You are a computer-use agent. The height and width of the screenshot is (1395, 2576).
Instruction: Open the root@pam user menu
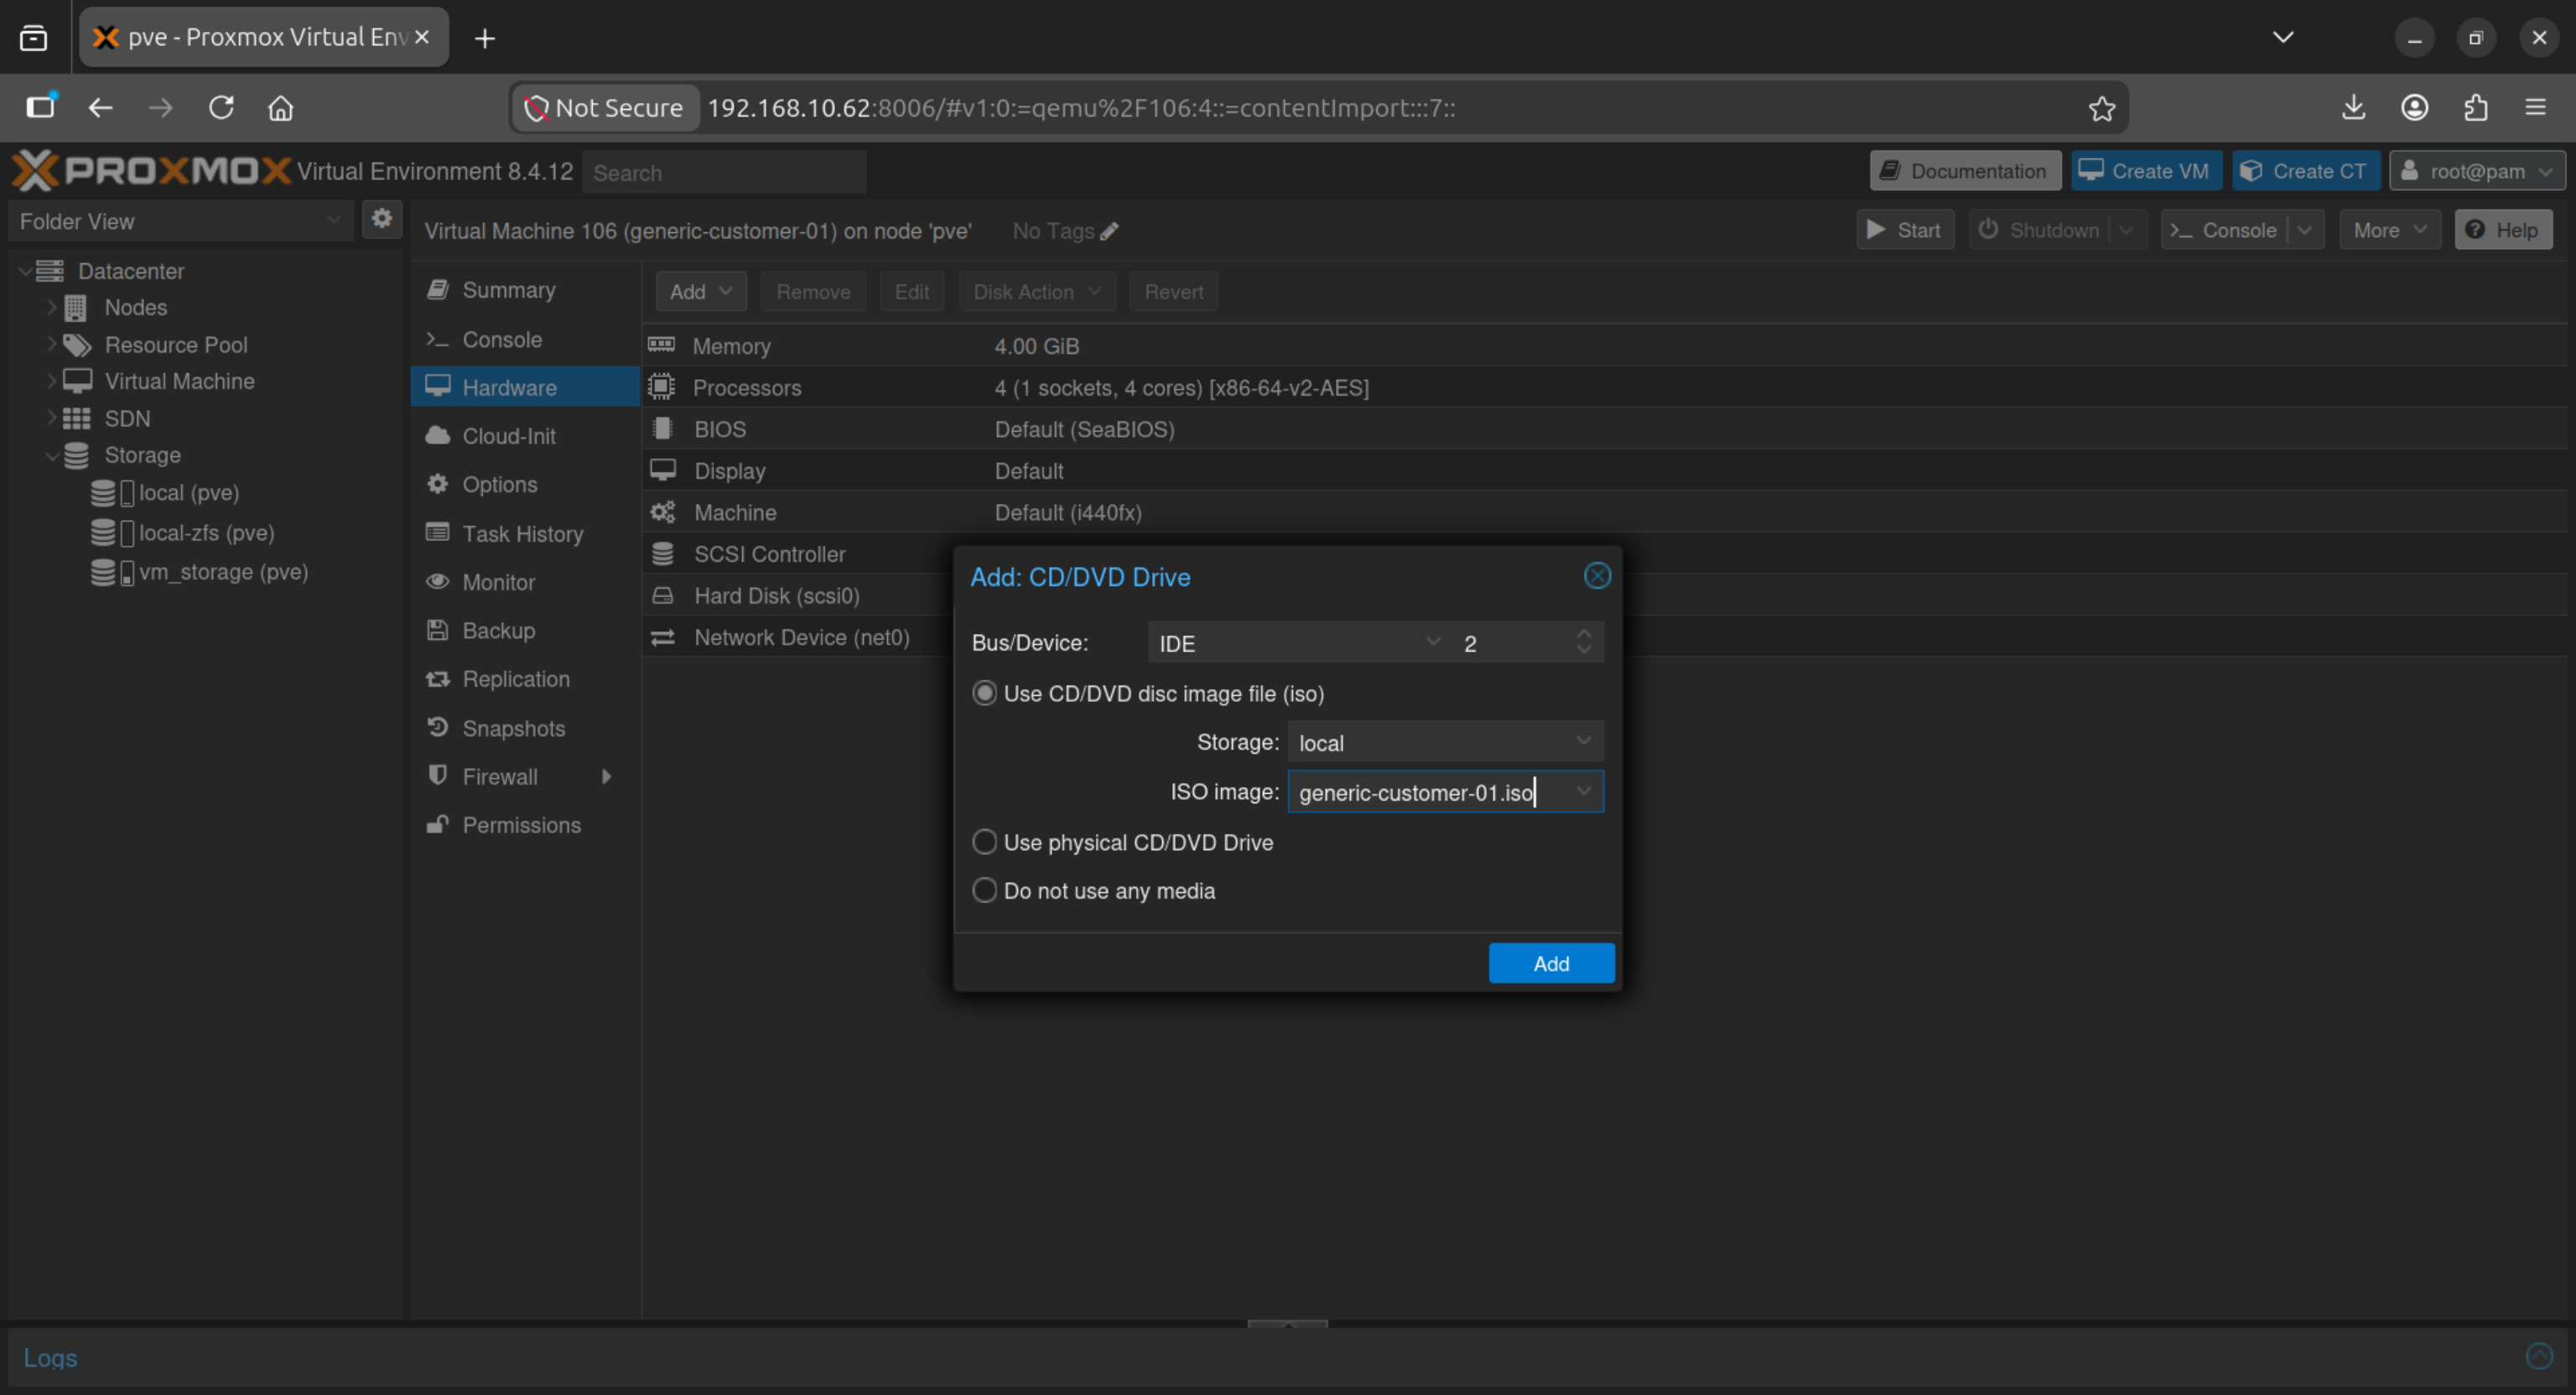coord(2476,171)
